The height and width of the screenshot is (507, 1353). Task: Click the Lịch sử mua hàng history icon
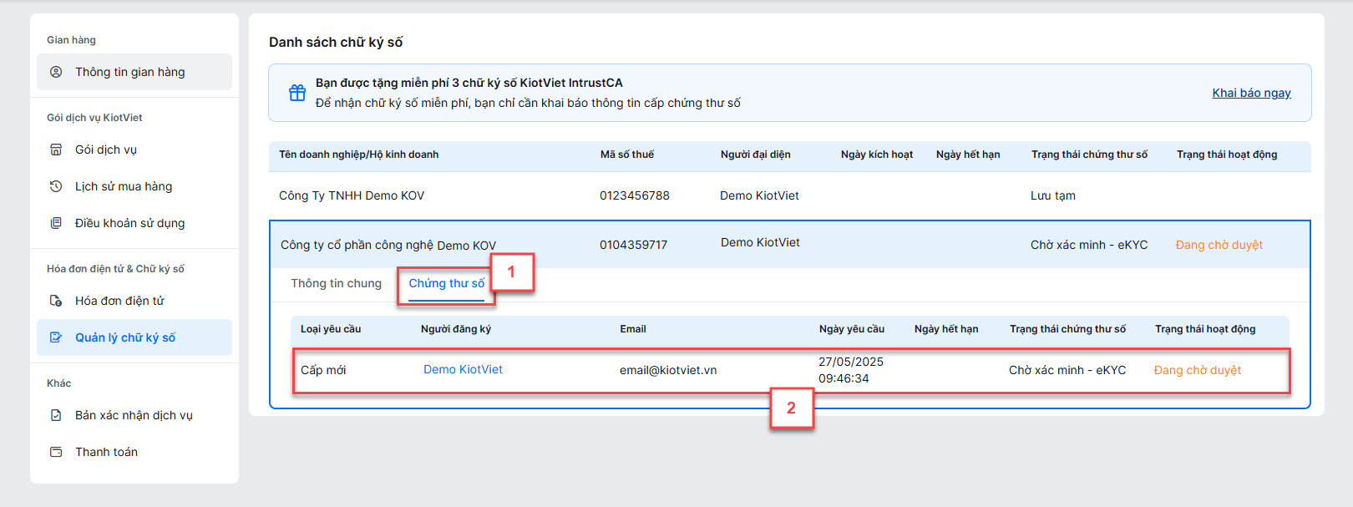(56, 186)
